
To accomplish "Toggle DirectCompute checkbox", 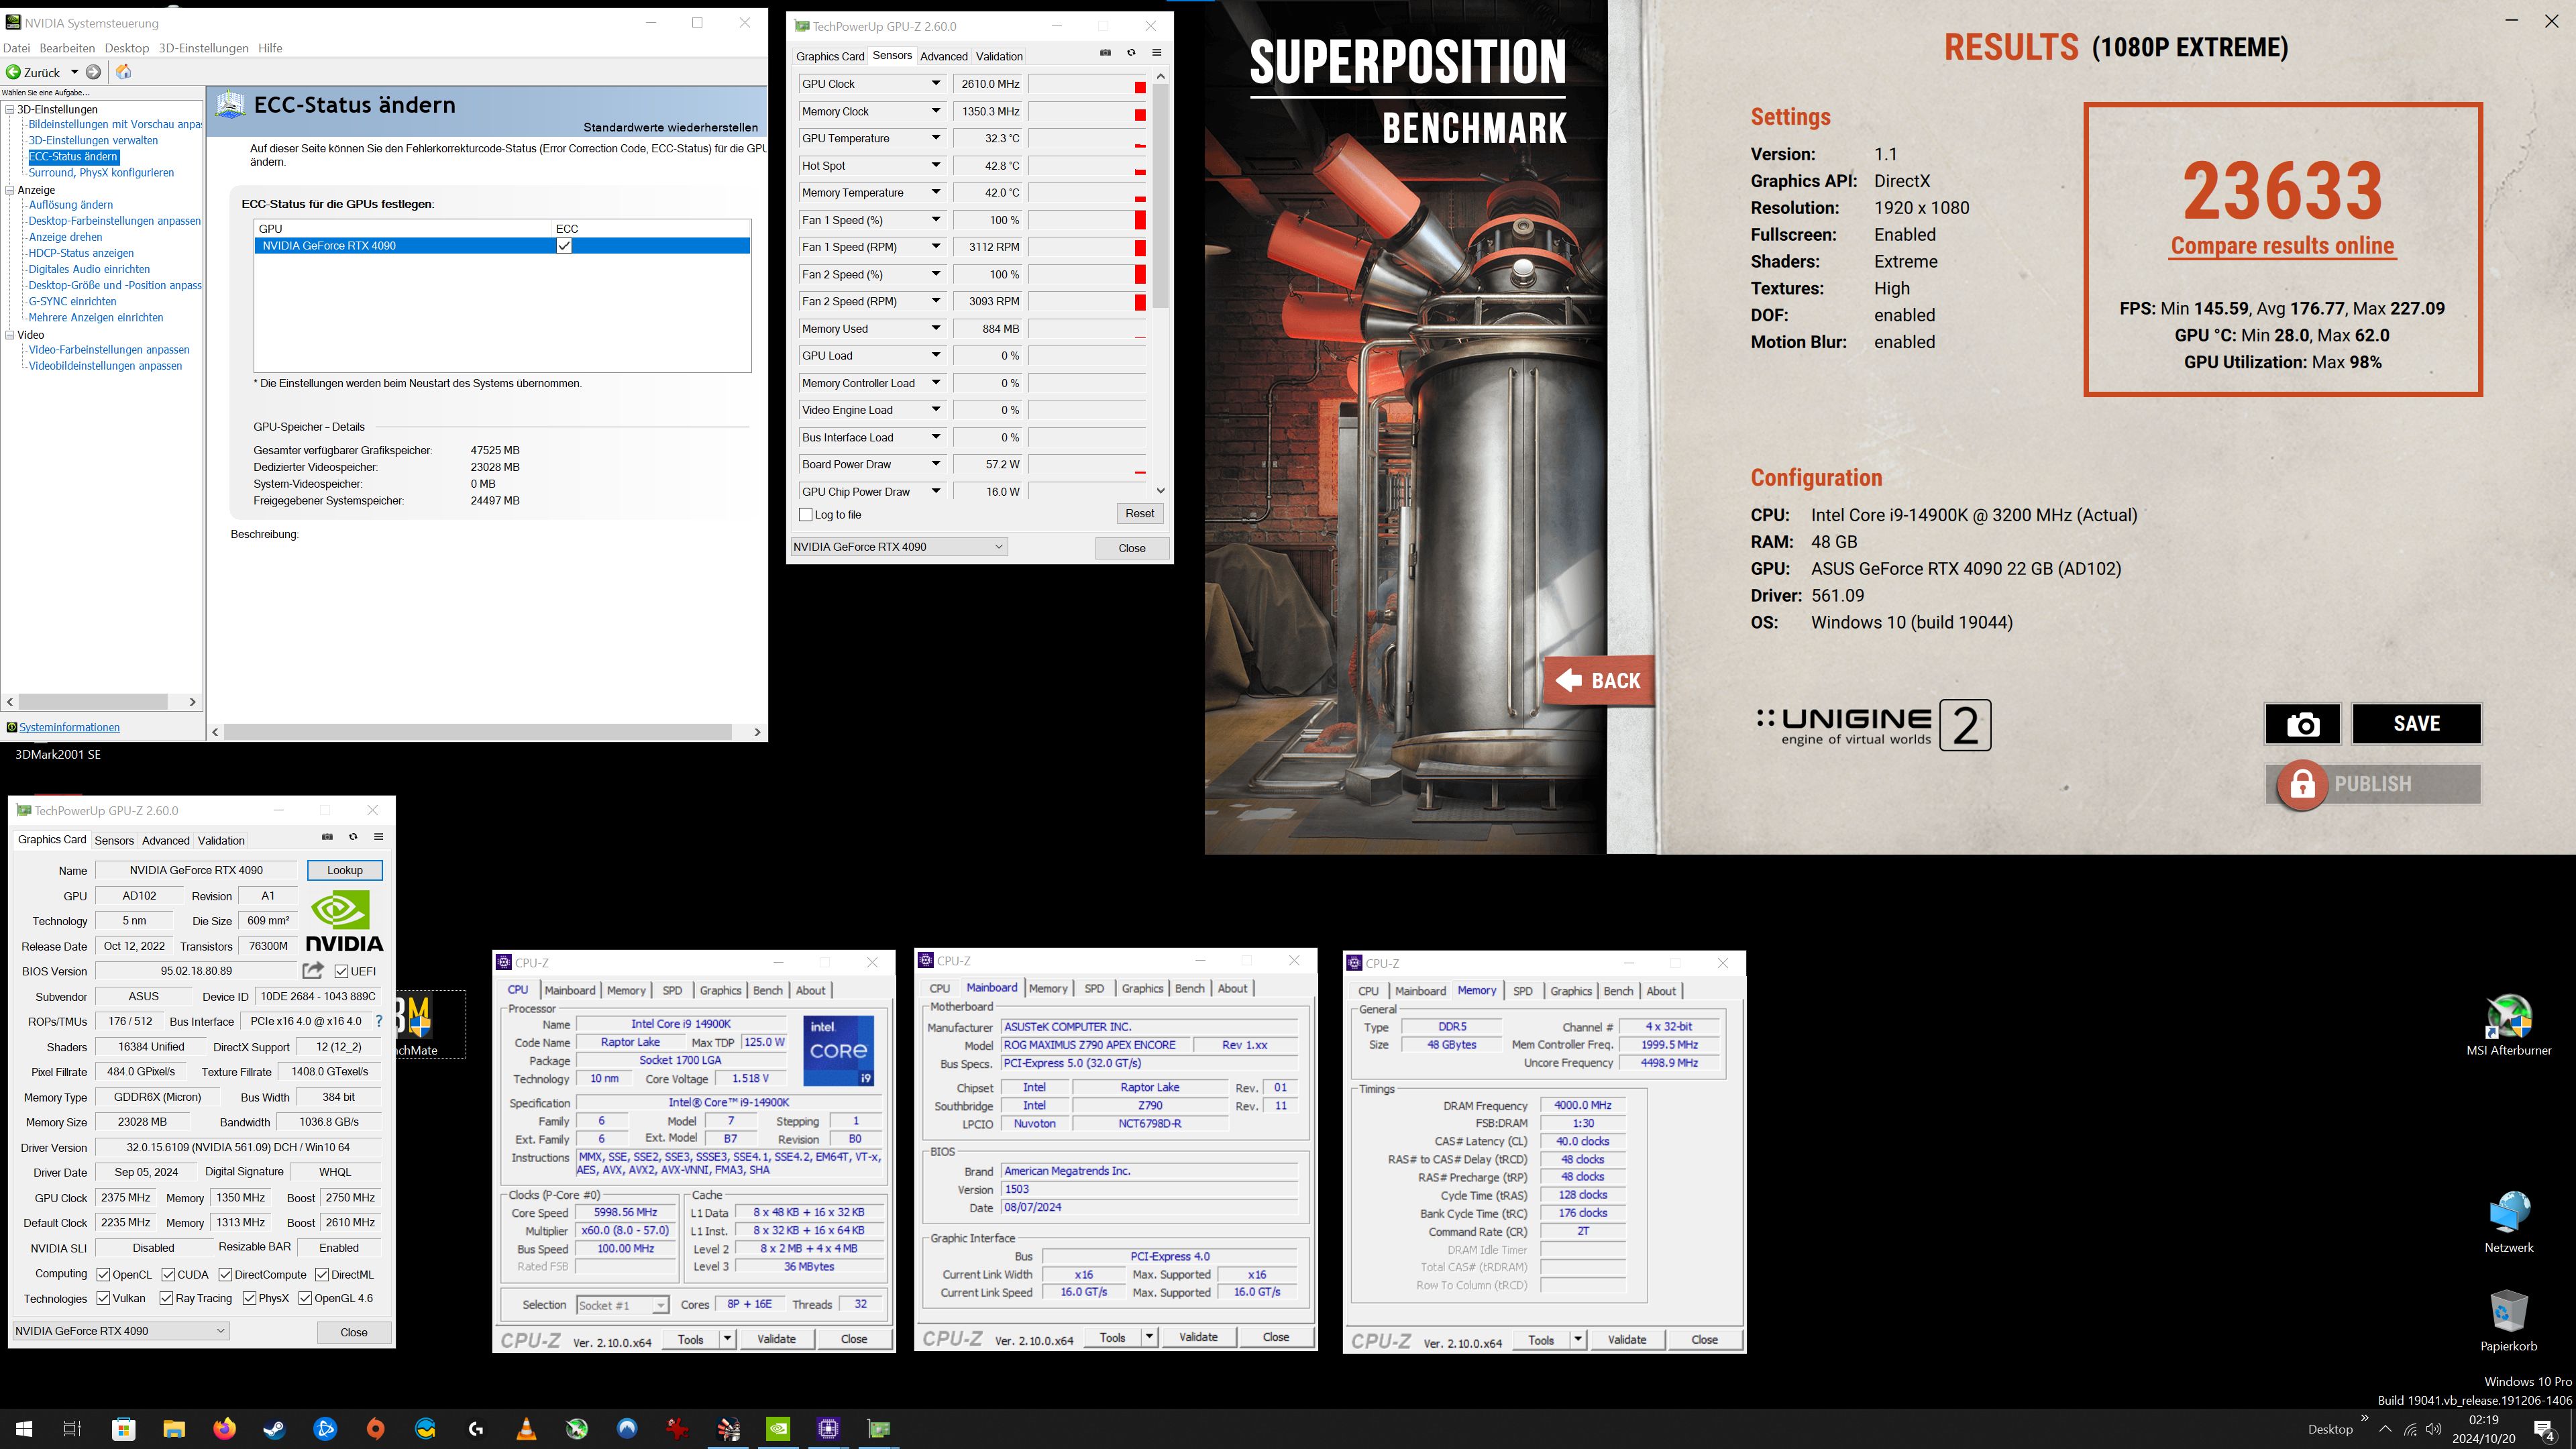I will click(225, 1274).
